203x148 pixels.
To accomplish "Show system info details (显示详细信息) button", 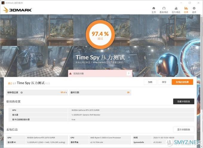I will tap(184, 130).
